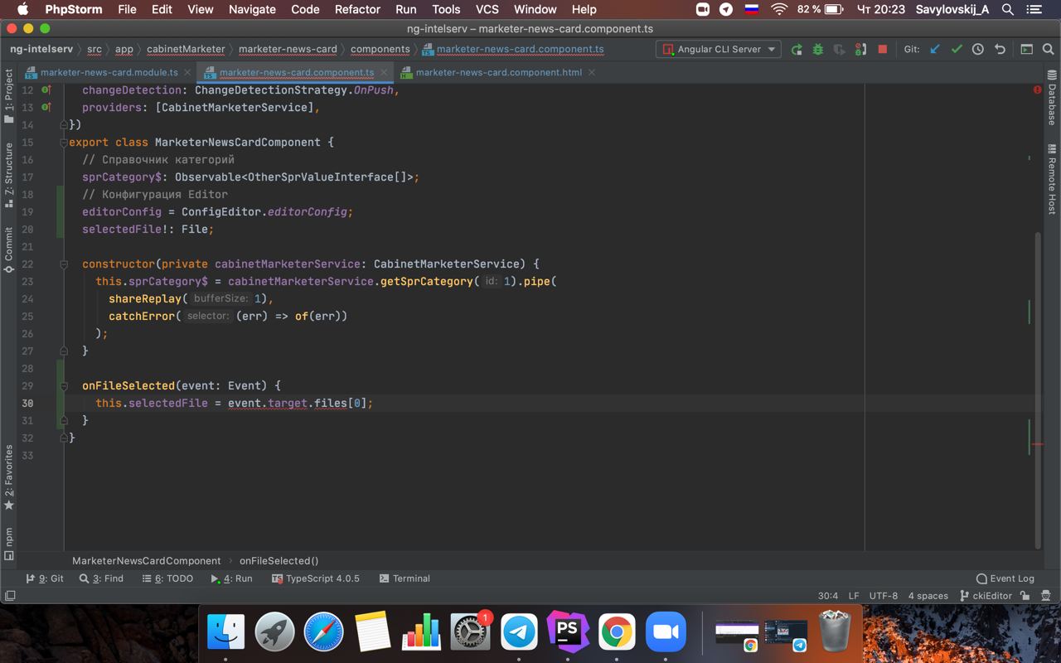The image size is (1061, 663).
Task: Open the run anything terminal-window icon
Action: click(x=1026, y=49)
